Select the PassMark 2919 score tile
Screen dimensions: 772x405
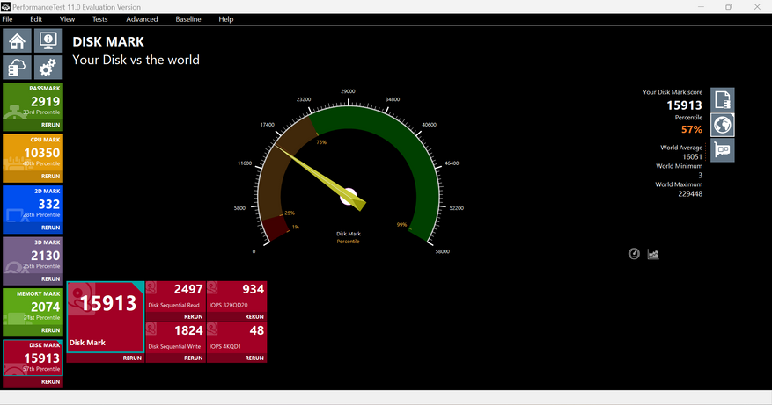[x=33, y=101]
